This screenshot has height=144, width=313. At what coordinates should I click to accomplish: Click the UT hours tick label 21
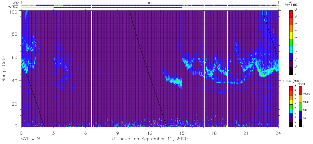[246, 133]
